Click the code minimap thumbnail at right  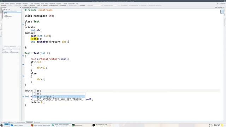click(x=222, y=12)
